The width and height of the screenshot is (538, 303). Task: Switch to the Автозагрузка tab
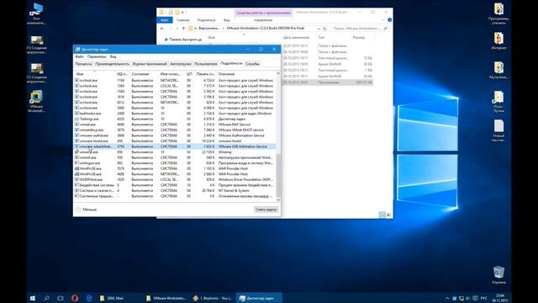(x=181, y=64)
